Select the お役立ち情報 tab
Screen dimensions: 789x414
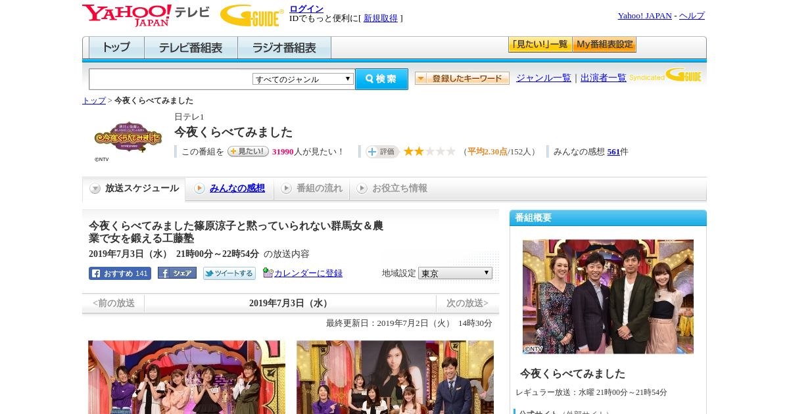pos(392,189)
